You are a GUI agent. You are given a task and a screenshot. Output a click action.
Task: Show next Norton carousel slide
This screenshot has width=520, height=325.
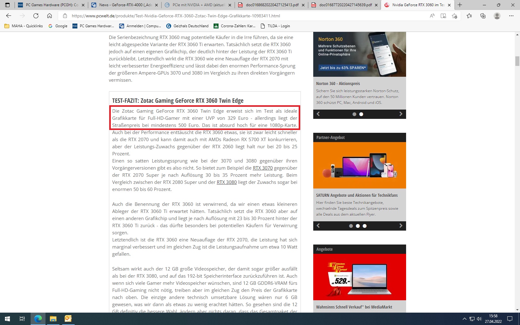coord(401,114)
